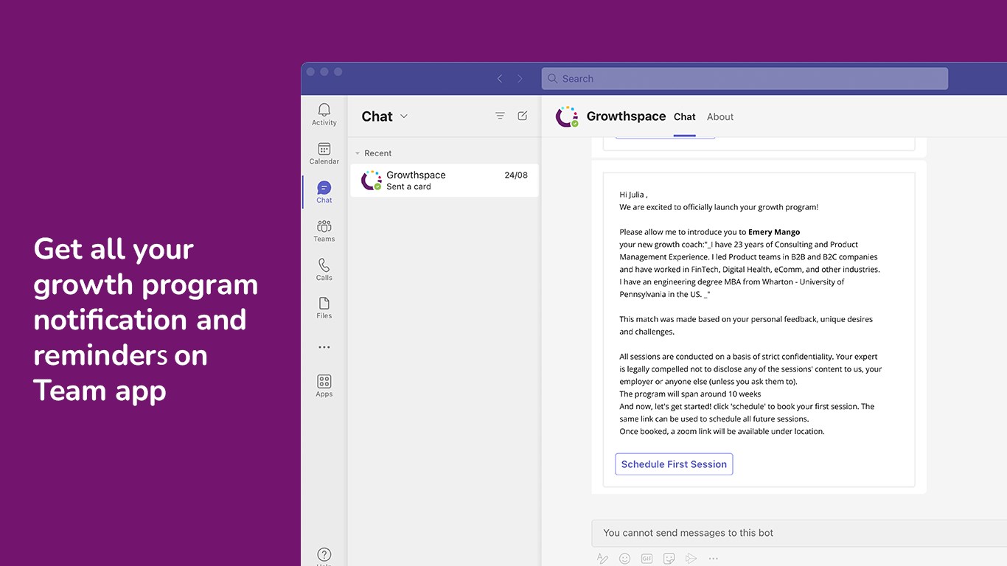Open the GIF picker
Viewport: 1007px width, 566px height.
coord(647,559)
